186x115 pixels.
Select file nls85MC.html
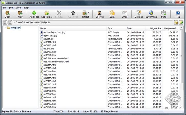50,84
